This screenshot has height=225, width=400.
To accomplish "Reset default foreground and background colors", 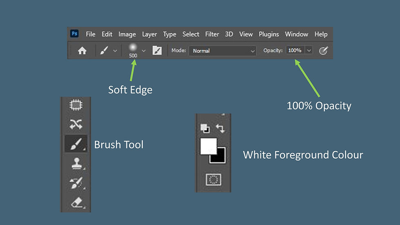I will point(205,128).
